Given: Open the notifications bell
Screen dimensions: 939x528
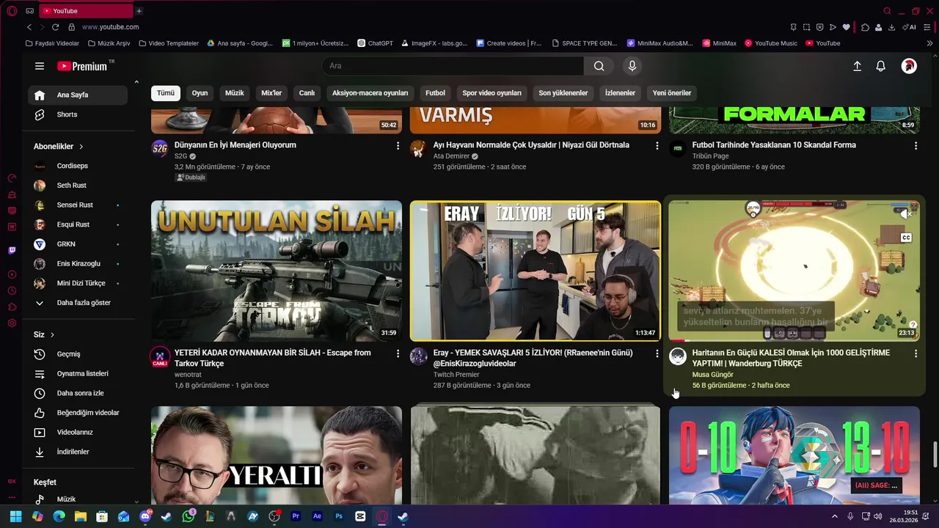Looking at the screenshot, I should click(x=881, y=66).
